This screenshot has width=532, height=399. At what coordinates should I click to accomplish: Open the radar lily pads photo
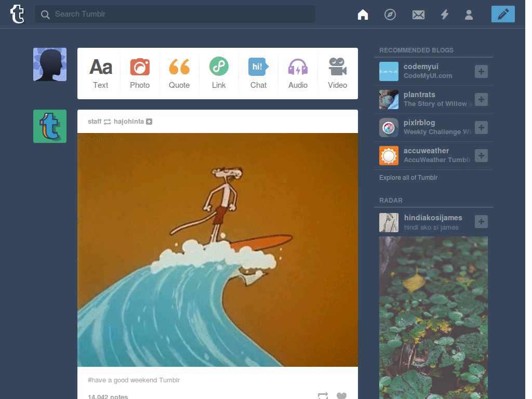point(433,317)
